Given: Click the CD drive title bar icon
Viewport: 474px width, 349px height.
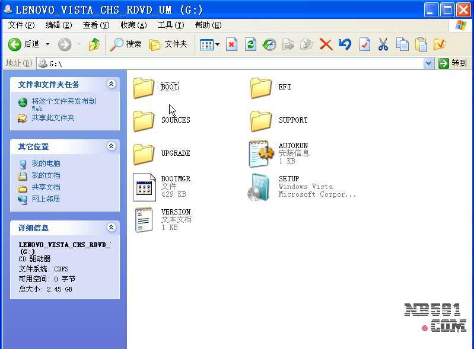Looking at the screenshot, I should 8,9.
